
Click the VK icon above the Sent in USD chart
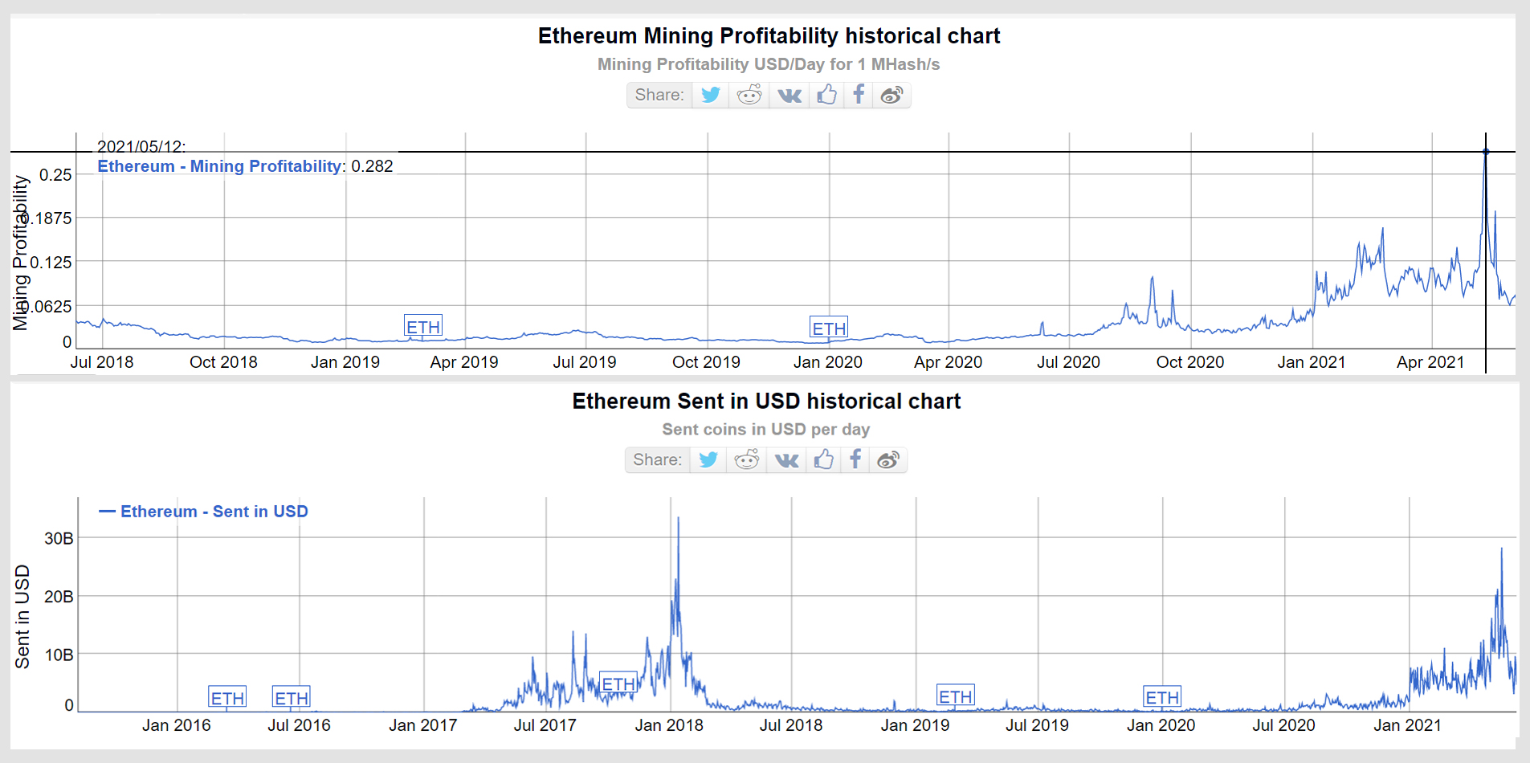pyautogui.click(x=786, y=459)
